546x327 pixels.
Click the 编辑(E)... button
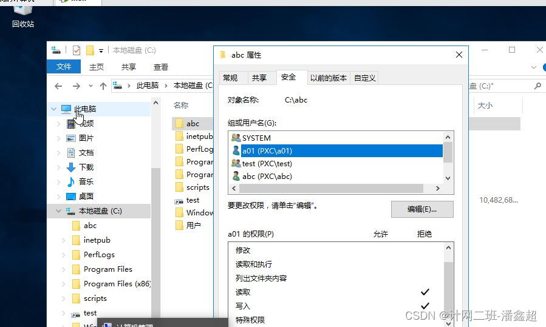(x=422, y=209)
